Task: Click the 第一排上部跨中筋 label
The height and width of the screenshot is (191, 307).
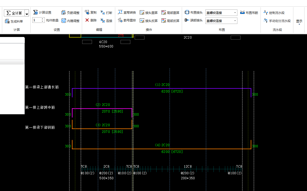Action: (40, 107)
